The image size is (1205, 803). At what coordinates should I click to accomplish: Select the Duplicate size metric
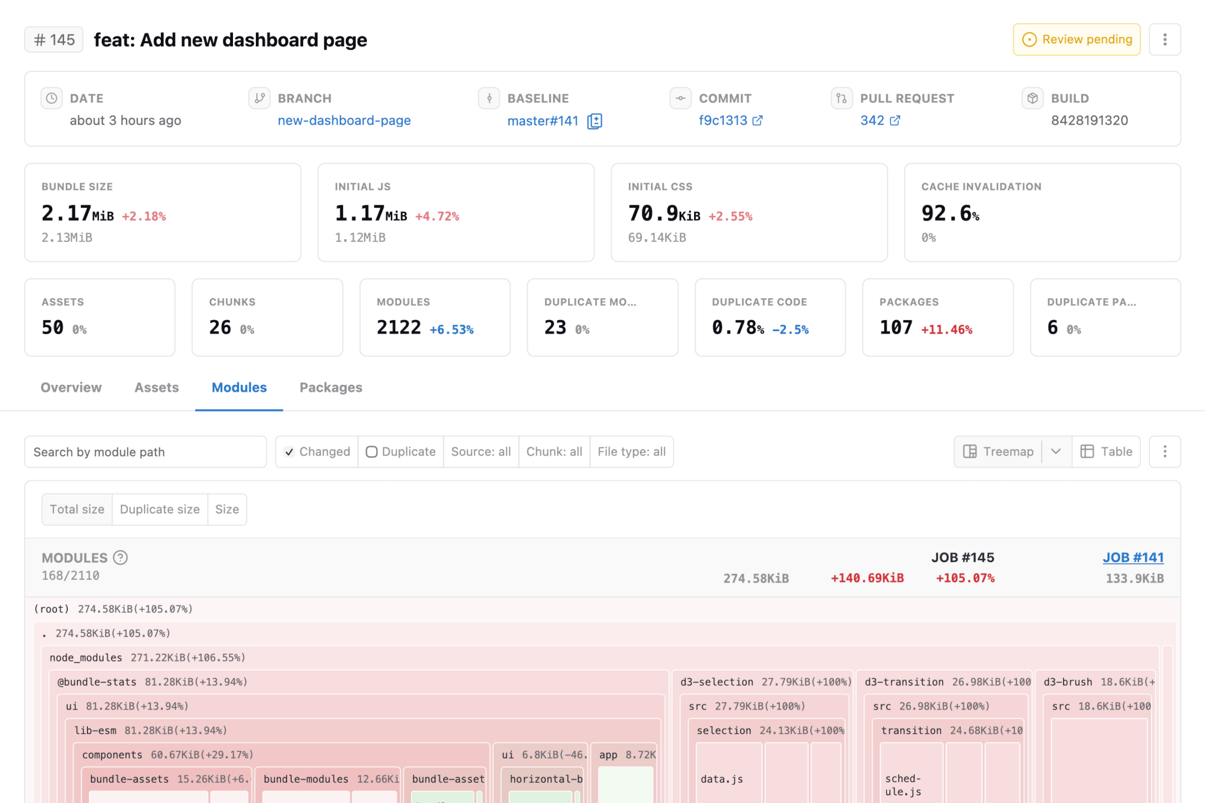(x=160, y=509)
